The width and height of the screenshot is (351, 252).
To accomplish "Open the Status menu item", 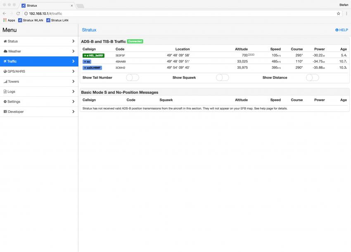I will [x=39, y=41].
